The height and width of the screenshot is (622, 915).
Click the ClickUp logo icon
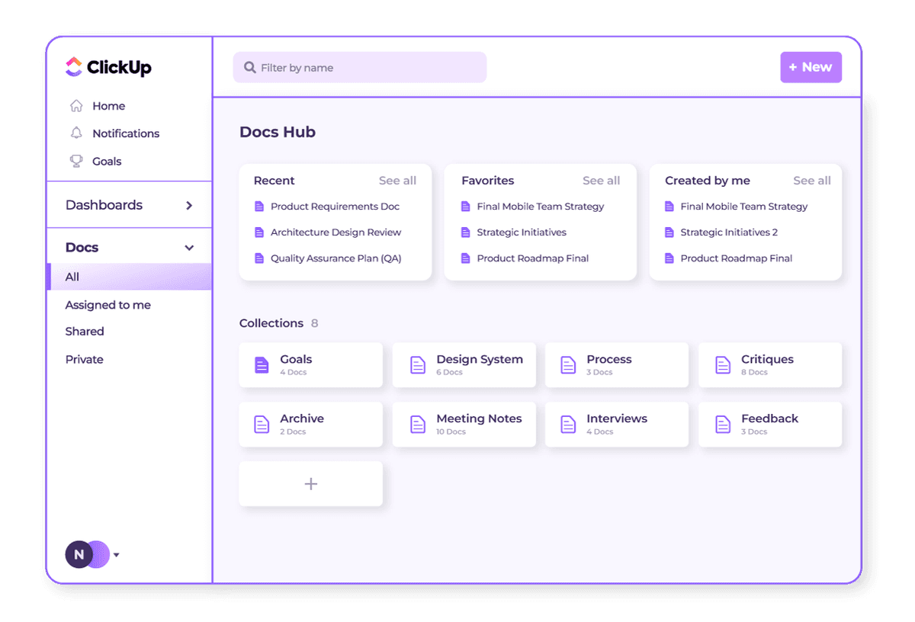coord(73,67)
